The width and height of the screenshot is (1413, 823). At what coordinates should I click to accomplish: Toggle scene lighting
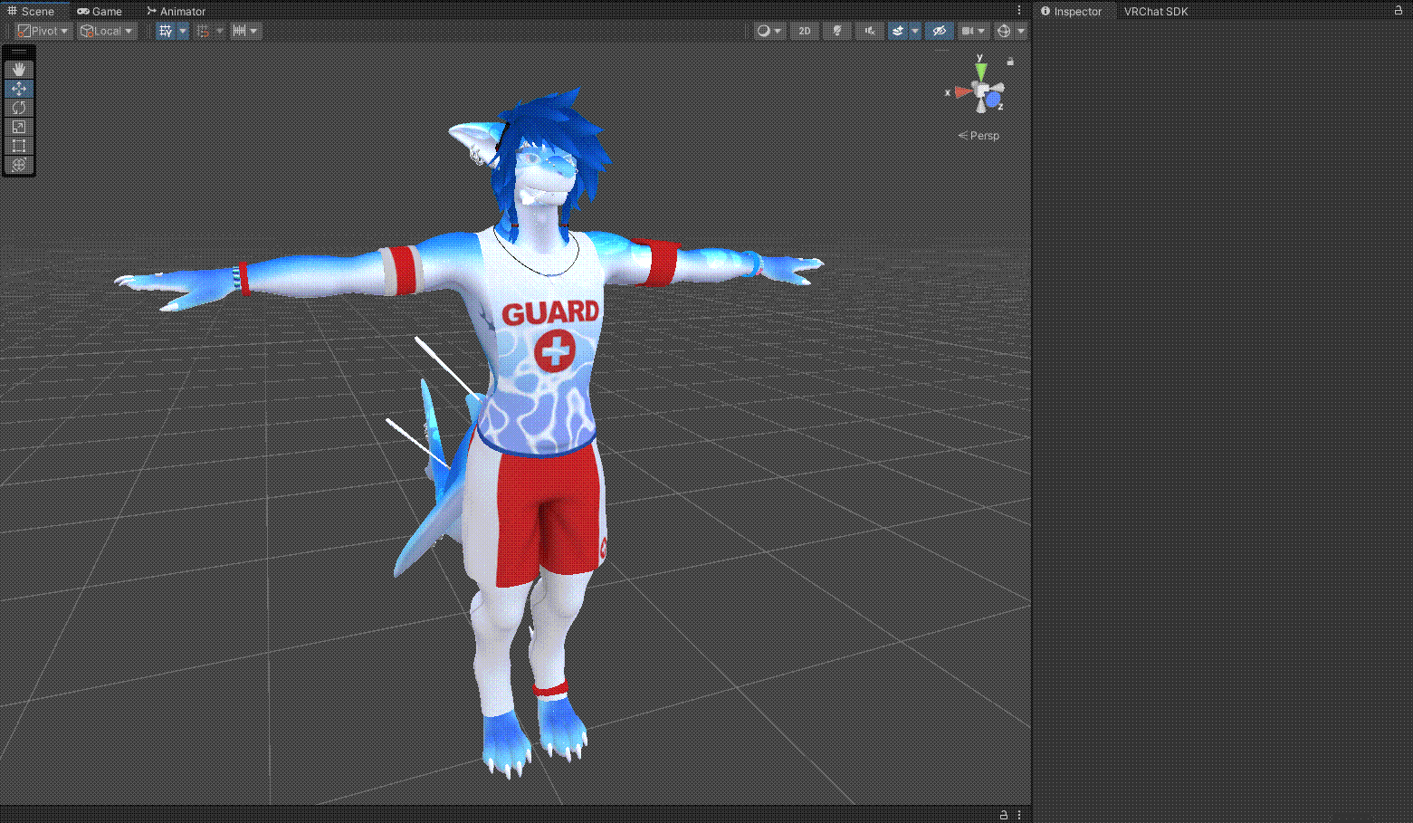[837, 31]
